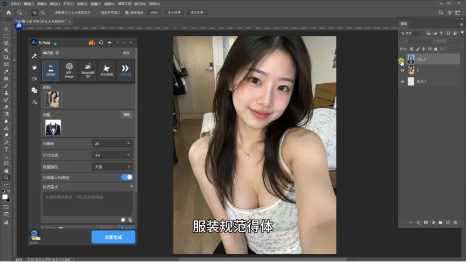This screenshot has width=466, height=262.
Task: Select the Eraser tool
Action: click(x=6, y=107)
